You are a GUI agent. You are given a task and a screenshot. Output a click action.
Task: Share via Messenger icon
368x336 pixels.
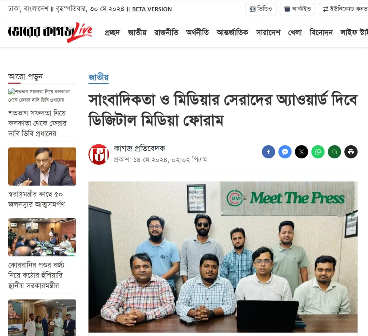coord(285,152)
